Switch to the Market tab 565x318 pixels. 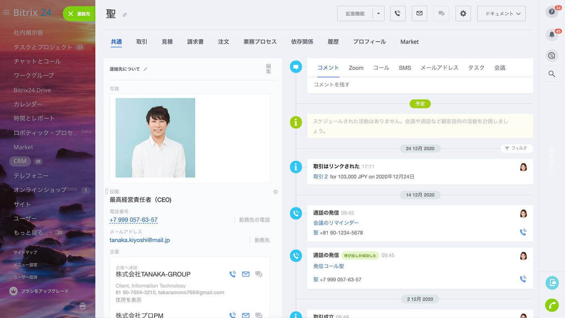[x=410, y=42]
